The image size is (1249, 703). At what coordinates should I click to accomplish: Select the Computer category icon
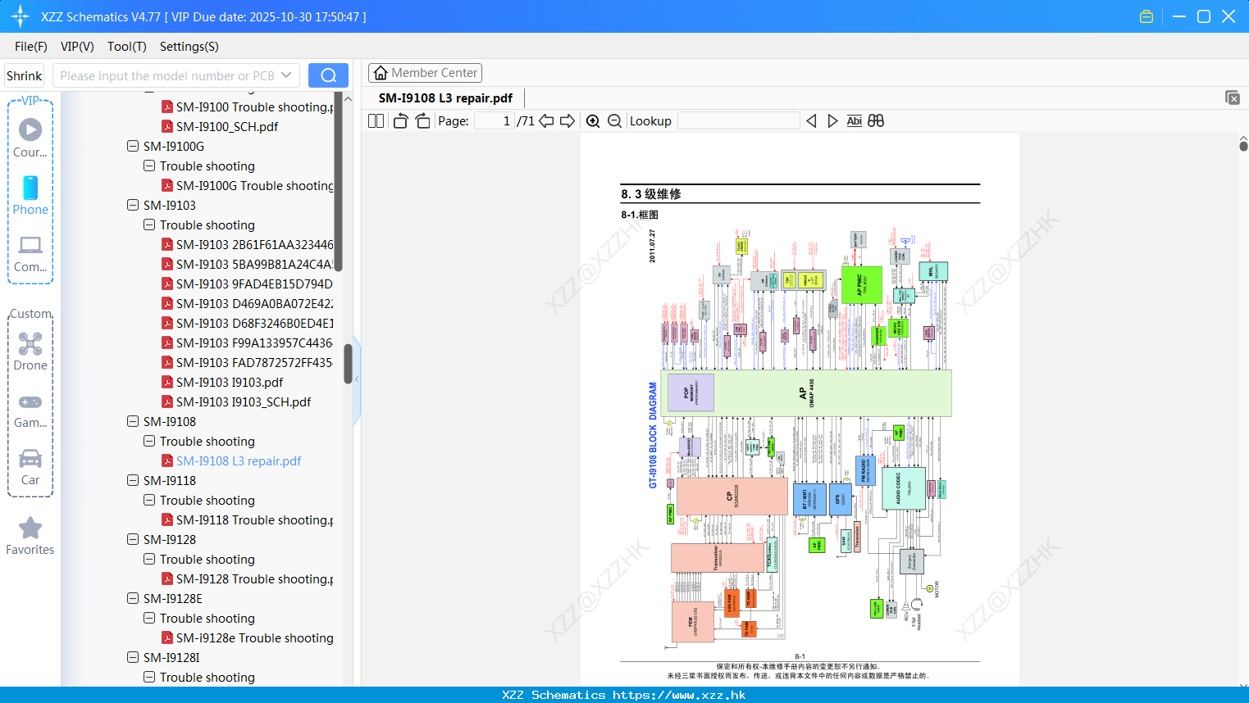(30, 245)
